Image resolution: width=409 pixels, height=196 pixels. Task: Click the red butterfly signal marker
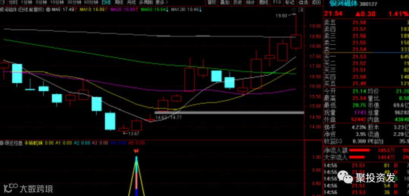[136, 151]
